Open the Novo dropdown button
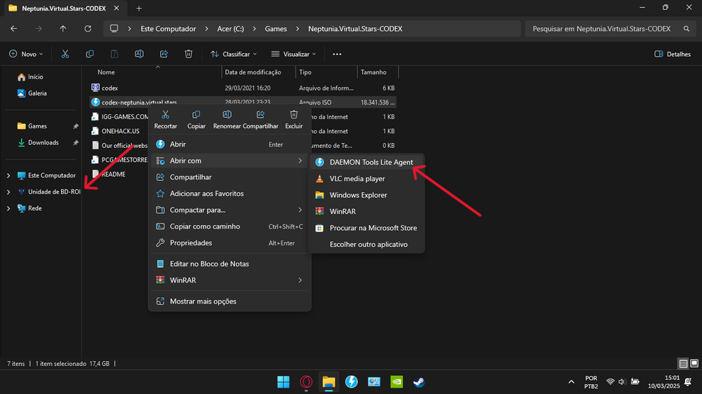Screen dimensions: 702x394 pyautogui.click(x=26, y=54)
